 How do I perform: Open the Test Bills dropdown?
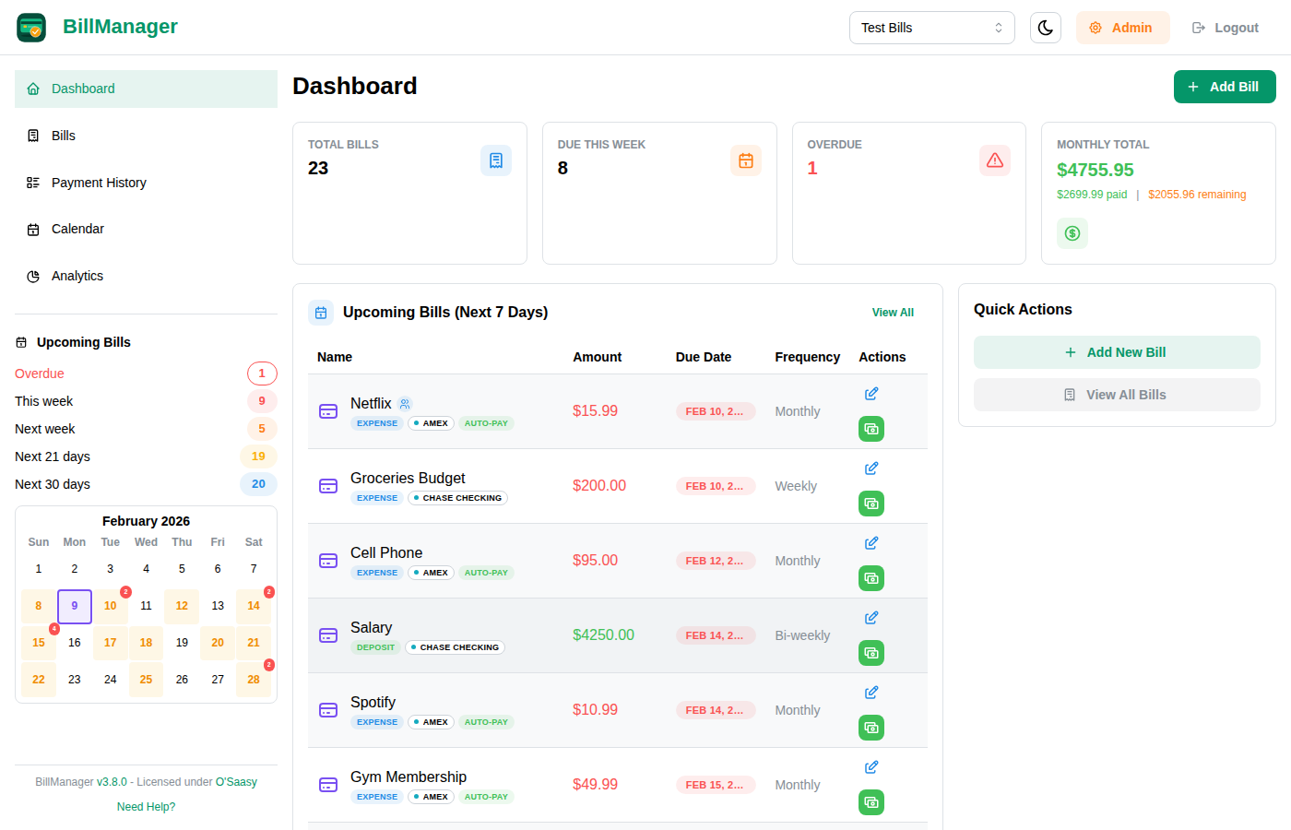(931, 28)
